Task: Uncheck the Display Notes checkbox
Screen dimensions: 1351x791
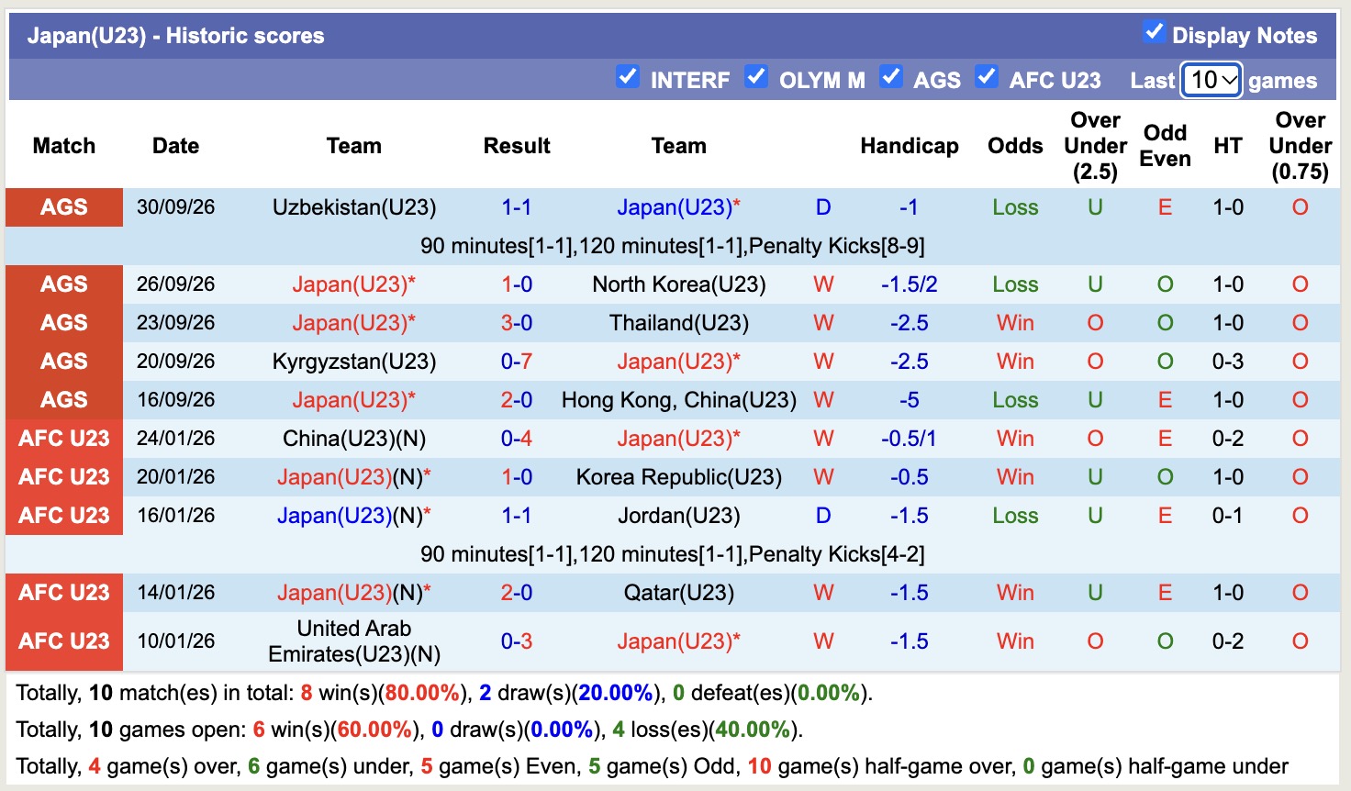Action: (1155, 32)
